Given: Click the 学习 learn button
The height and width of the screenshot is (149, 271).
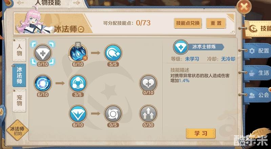Looking at the screenshot, I should (201, 133).
